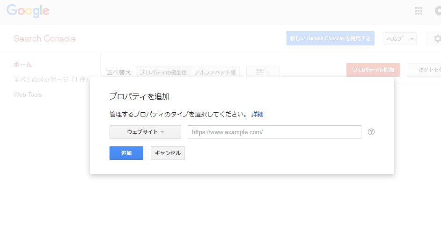Open Web Tools in the sidebar
The width and height of the screenshot is (441, 239).
point(28,94)
